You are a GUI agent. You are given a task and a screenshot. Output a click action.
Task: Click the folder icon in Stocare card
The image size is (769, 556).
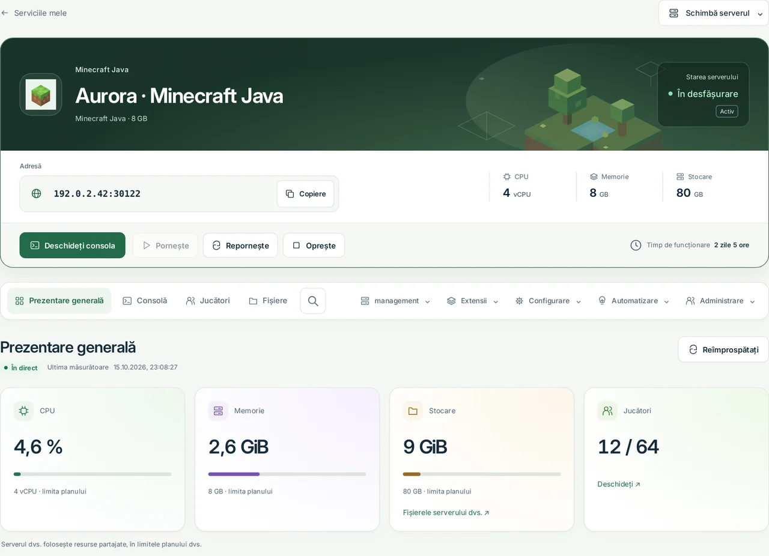pos(413,411)
